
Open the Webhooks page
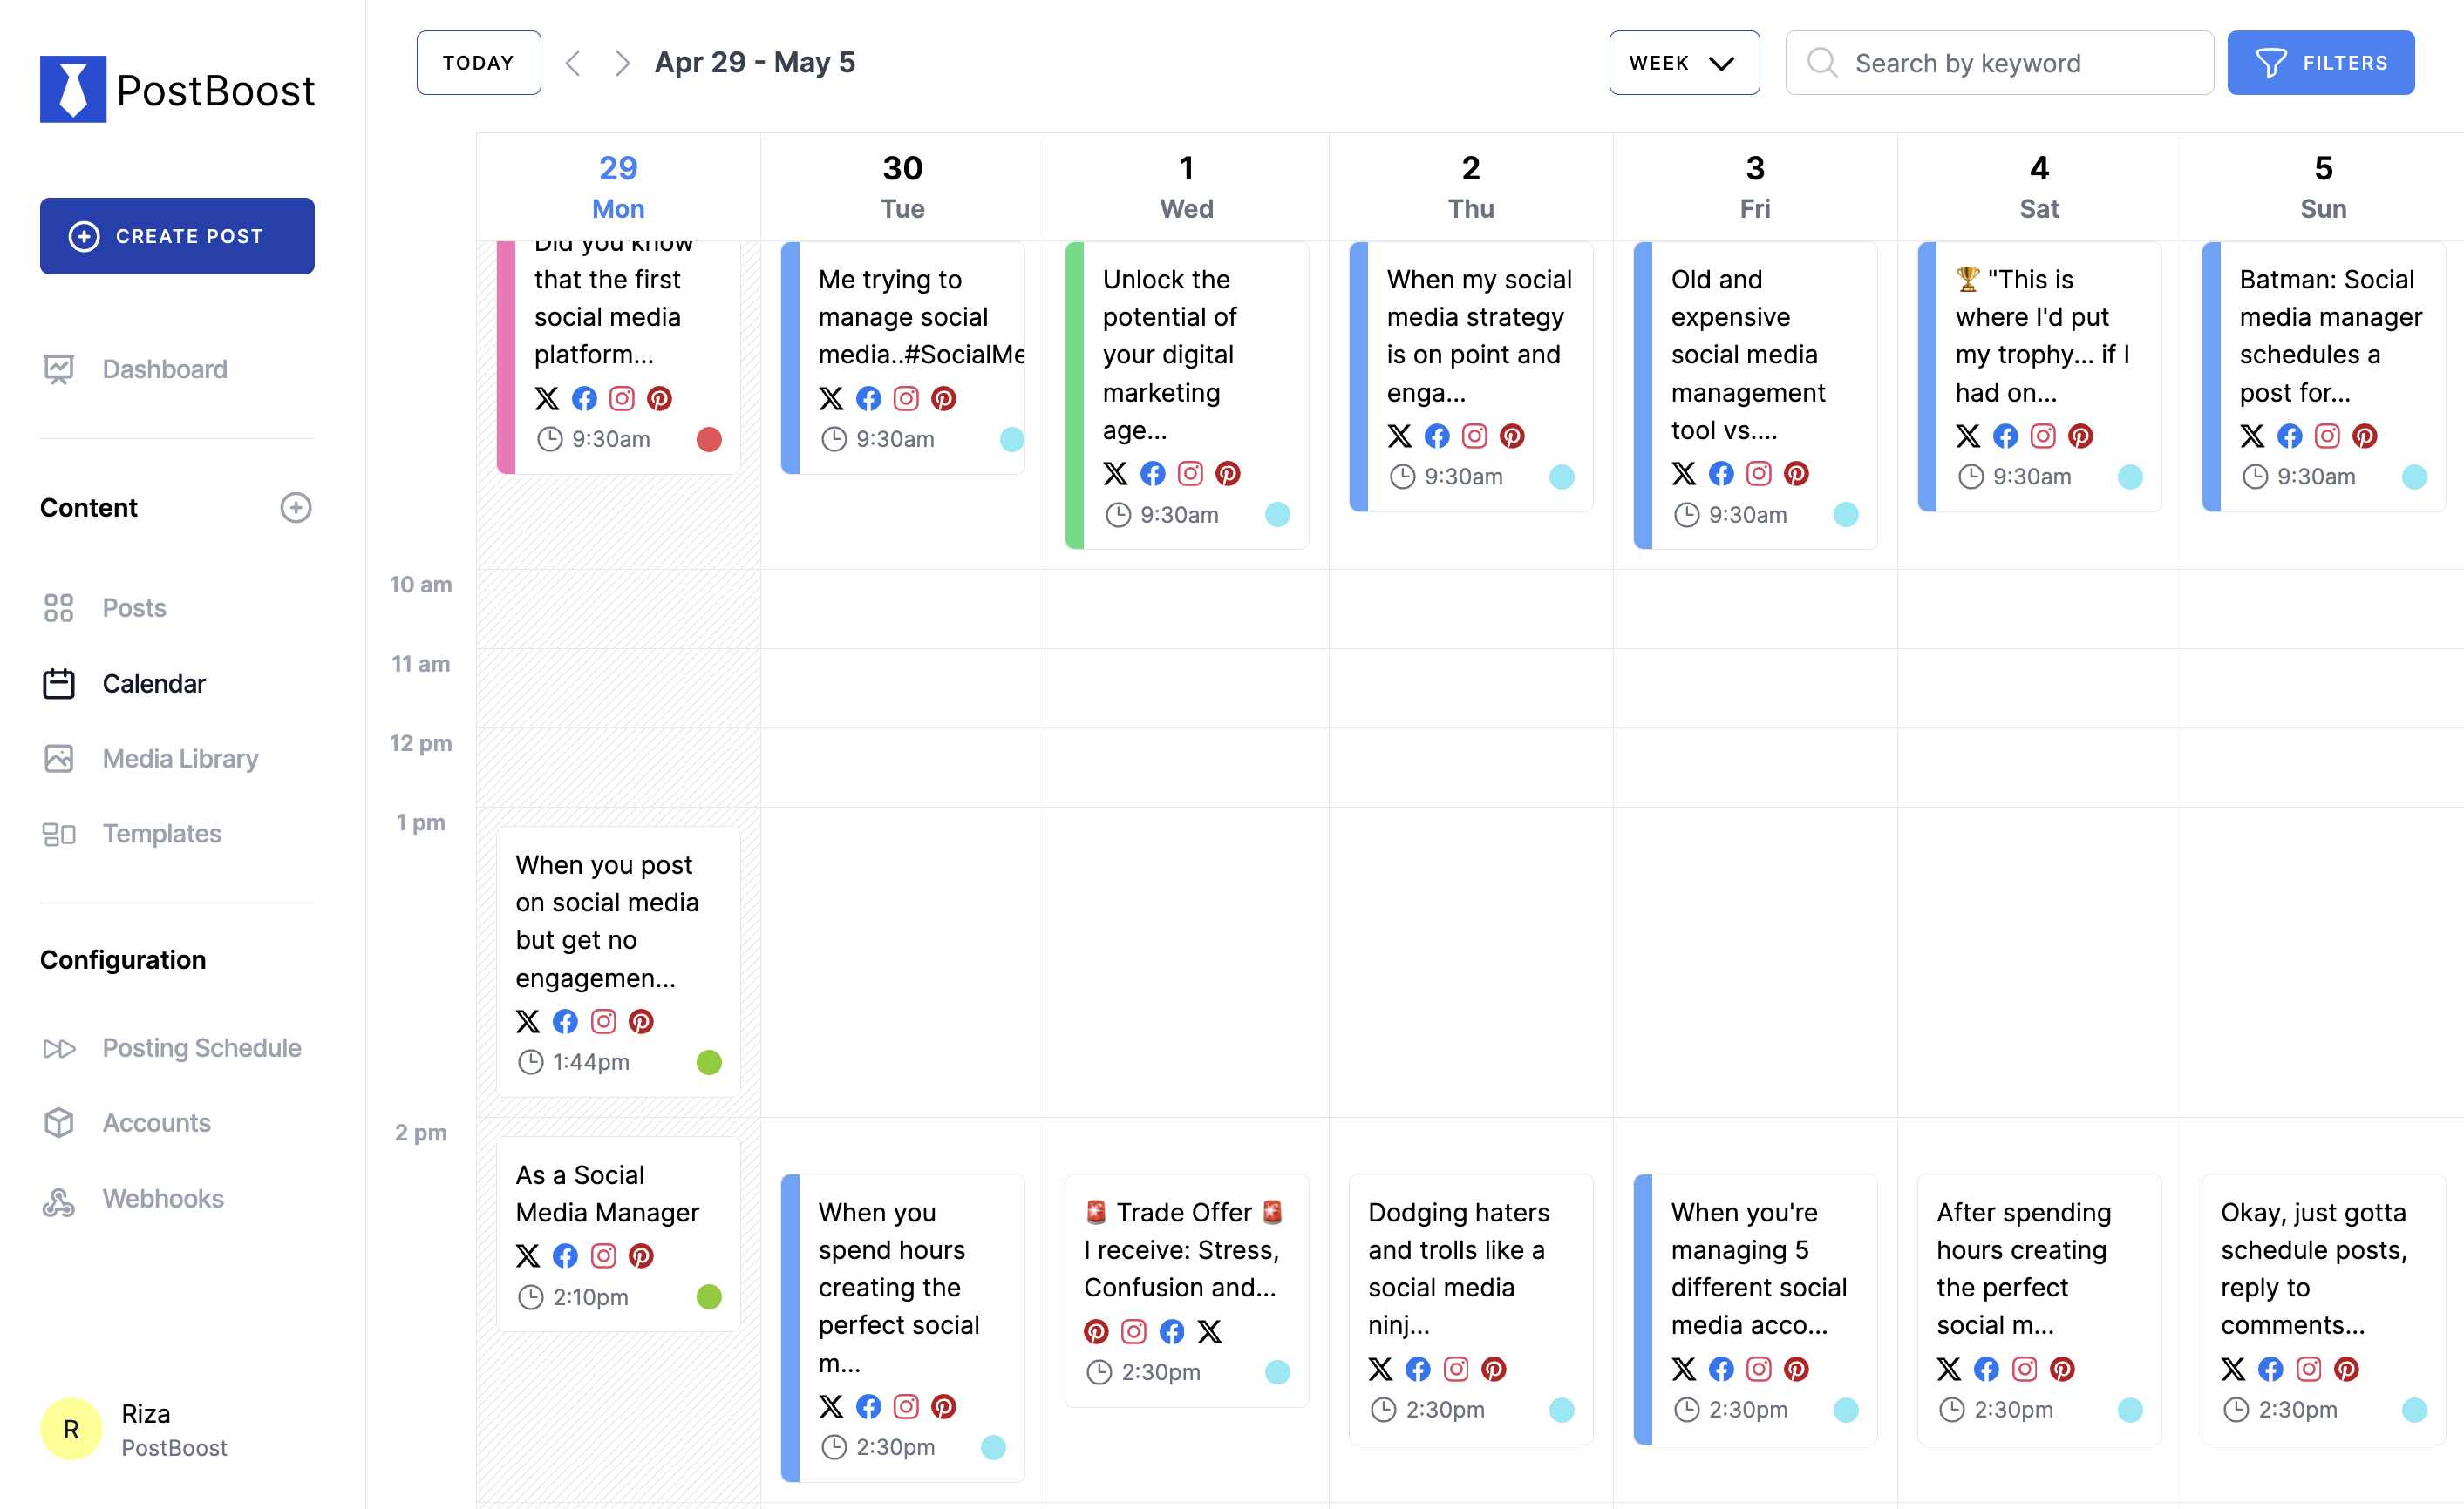click(162, 1198)
